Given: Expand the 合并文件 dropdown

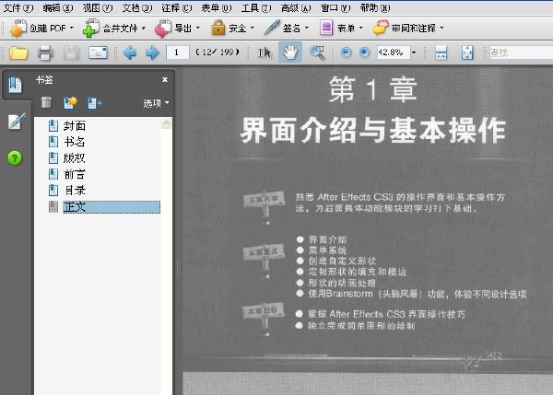Looking at the screenshot, I should [144, 28].
